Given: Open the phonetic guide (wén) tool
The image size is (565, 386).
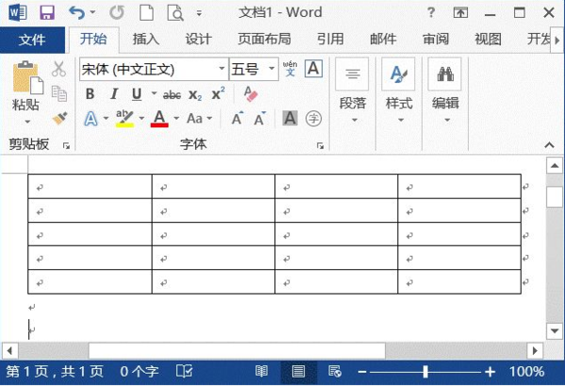Looking at the screenshot, I should (290, 69).
